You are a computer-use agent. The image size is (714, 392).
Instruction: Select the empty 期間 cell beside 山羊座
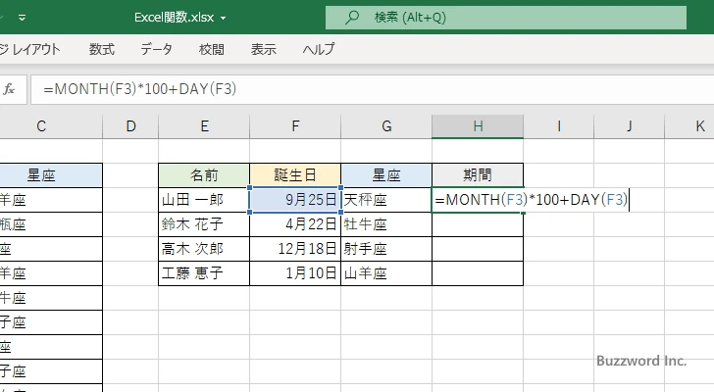pos(478,273)
